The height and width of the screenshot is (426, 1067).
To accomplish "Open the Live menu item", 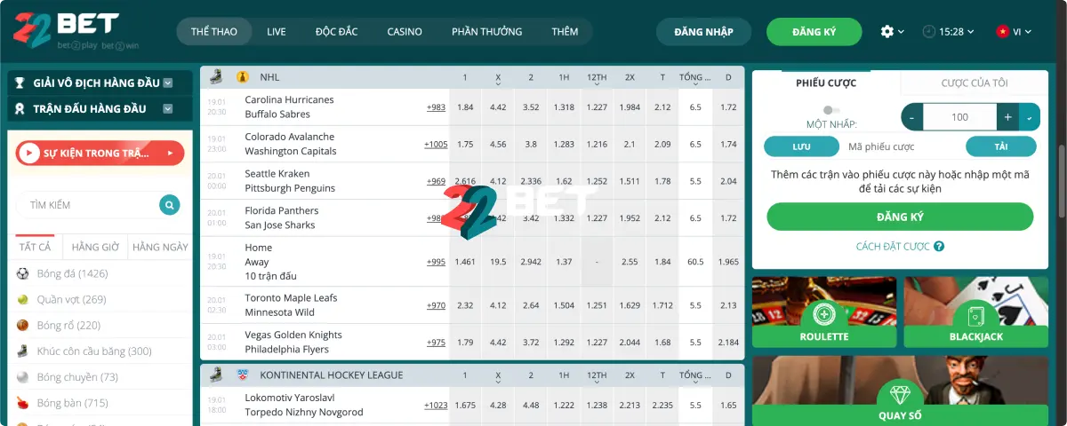I will click(277, 31).
